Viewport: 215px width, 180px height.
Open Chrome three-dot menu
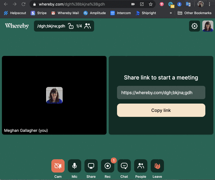(209, 4)
